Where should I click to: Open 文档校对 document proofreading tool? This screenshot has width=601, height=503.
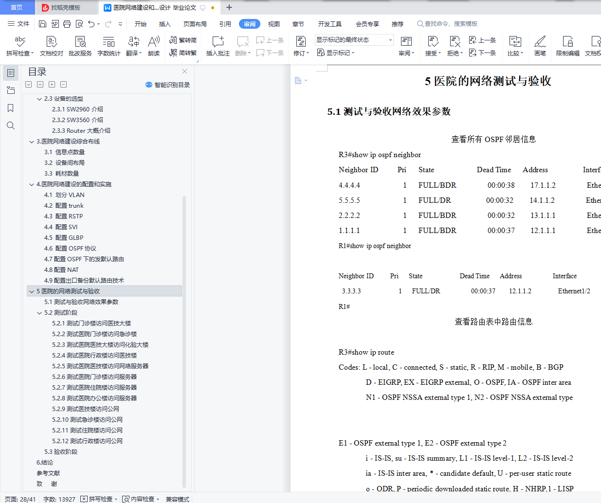pos(52,46)
